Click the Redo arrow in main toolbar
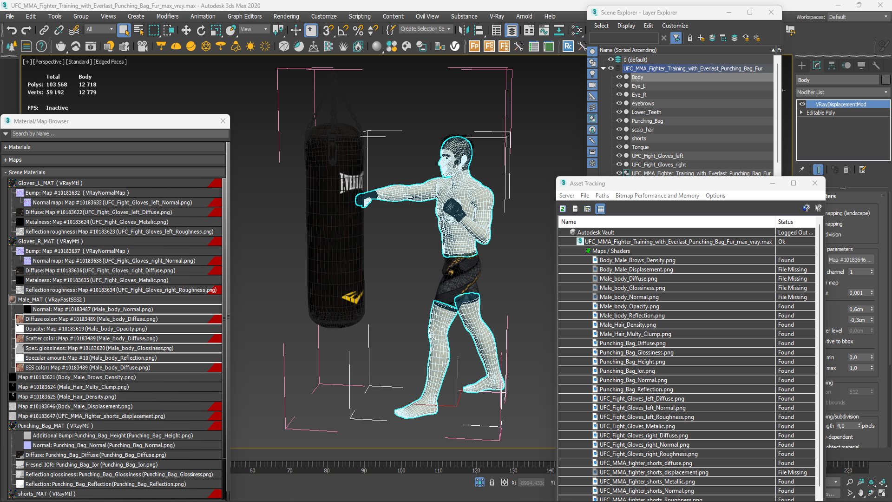 26,31
